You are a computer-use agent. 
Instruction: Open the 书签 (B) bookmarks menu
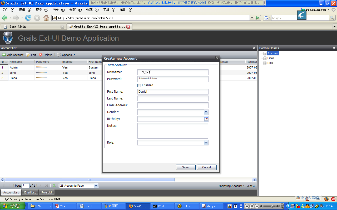point(76,10)
